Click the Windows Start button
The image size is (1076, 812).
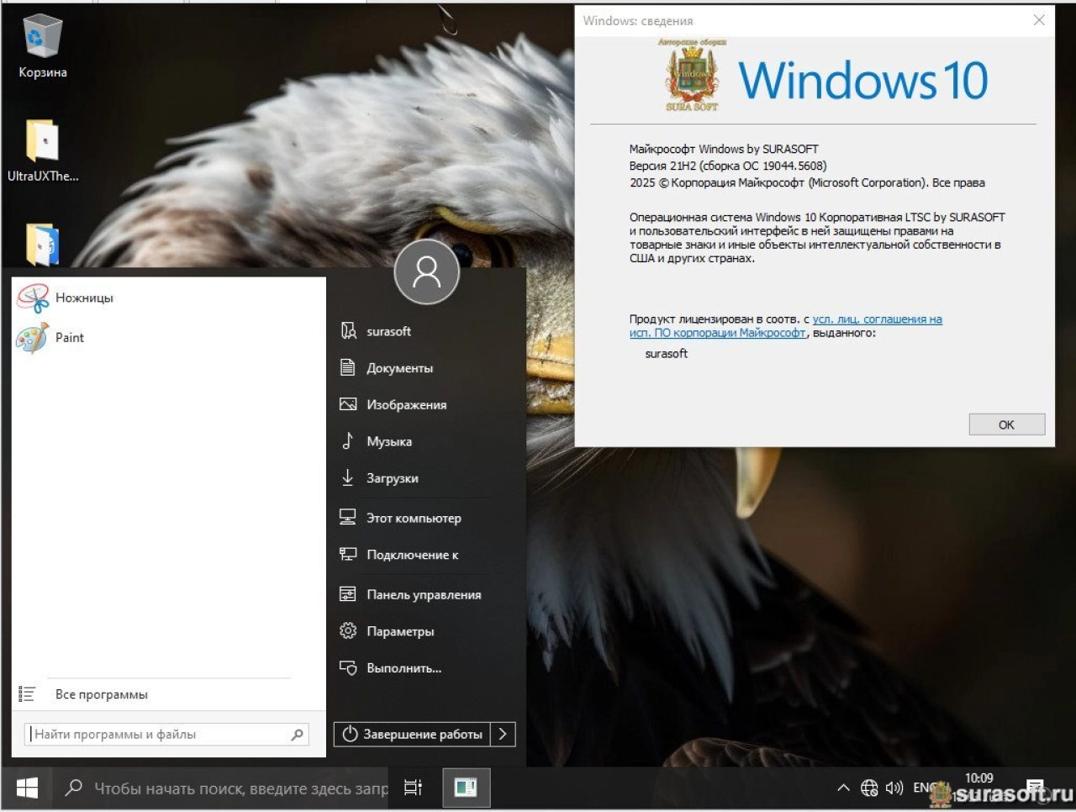tap(27, 788)
